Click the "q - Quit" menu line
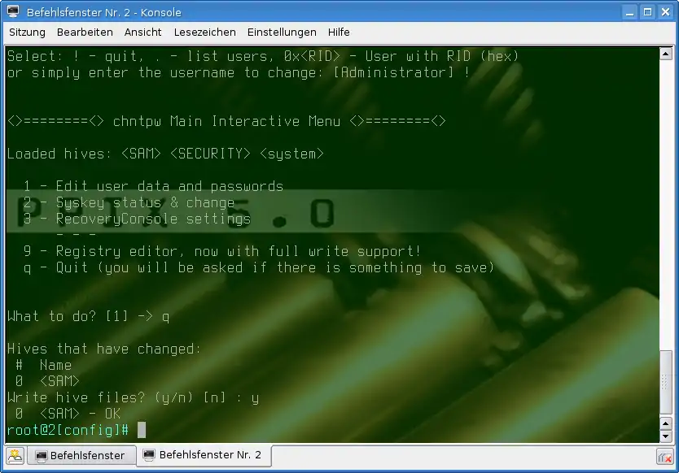Image resolution: width=679 pixels, height=473 pixels. pos(259,267)
